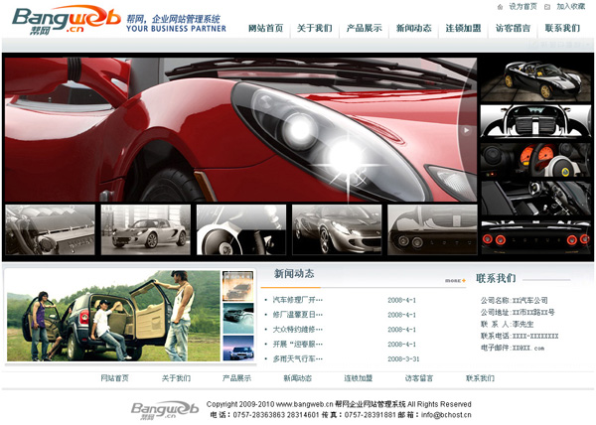Open 关于我们 in the top navigation
596x425 pixels.
[315, 28]
